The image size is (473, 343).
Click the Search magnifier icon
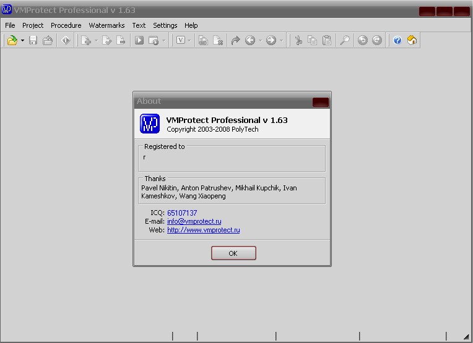[344, 40]
